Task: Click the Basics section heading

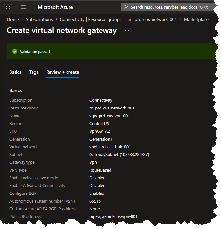Action: pyautogui.click(x=16, y=90)
